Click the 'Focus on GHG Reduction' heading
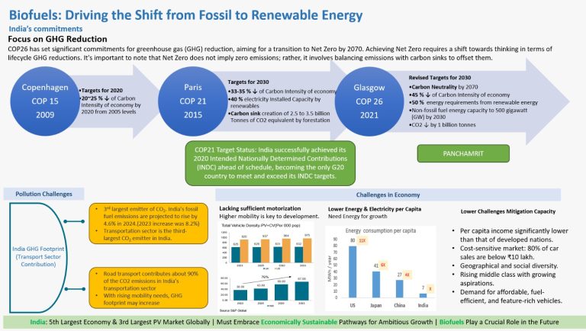Viewport: 586px width, 331px height. [57, 39]
